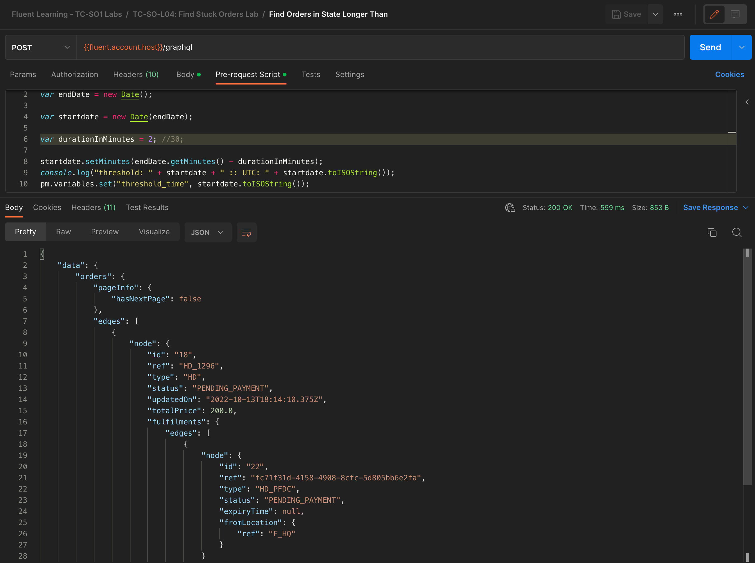Switch response view to Raw
This screenshot has width=755, height=563.
pos(63,232)
